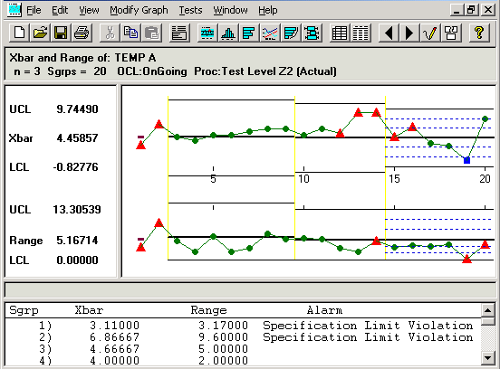Go to next with right arrow
Image resolution: width=500 pixels, height=369 pixels.
409,33
